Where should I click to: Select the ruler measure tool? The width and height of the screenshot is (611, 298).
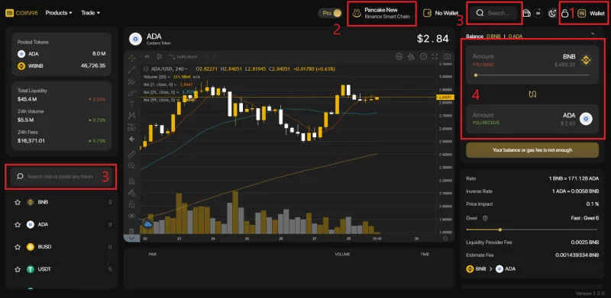(131, 154)
